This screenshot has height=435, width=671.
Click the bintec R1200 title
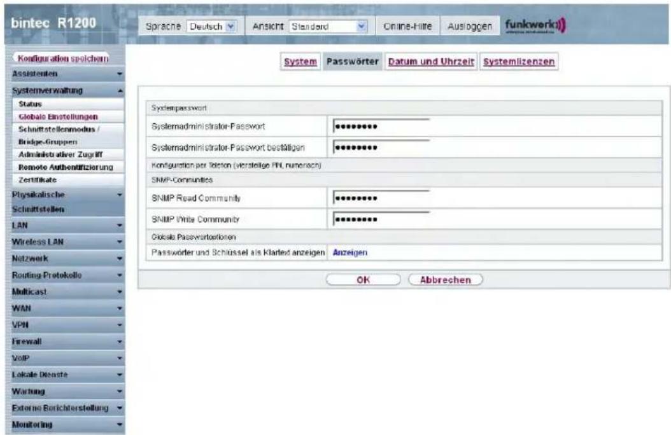[53, 23]
